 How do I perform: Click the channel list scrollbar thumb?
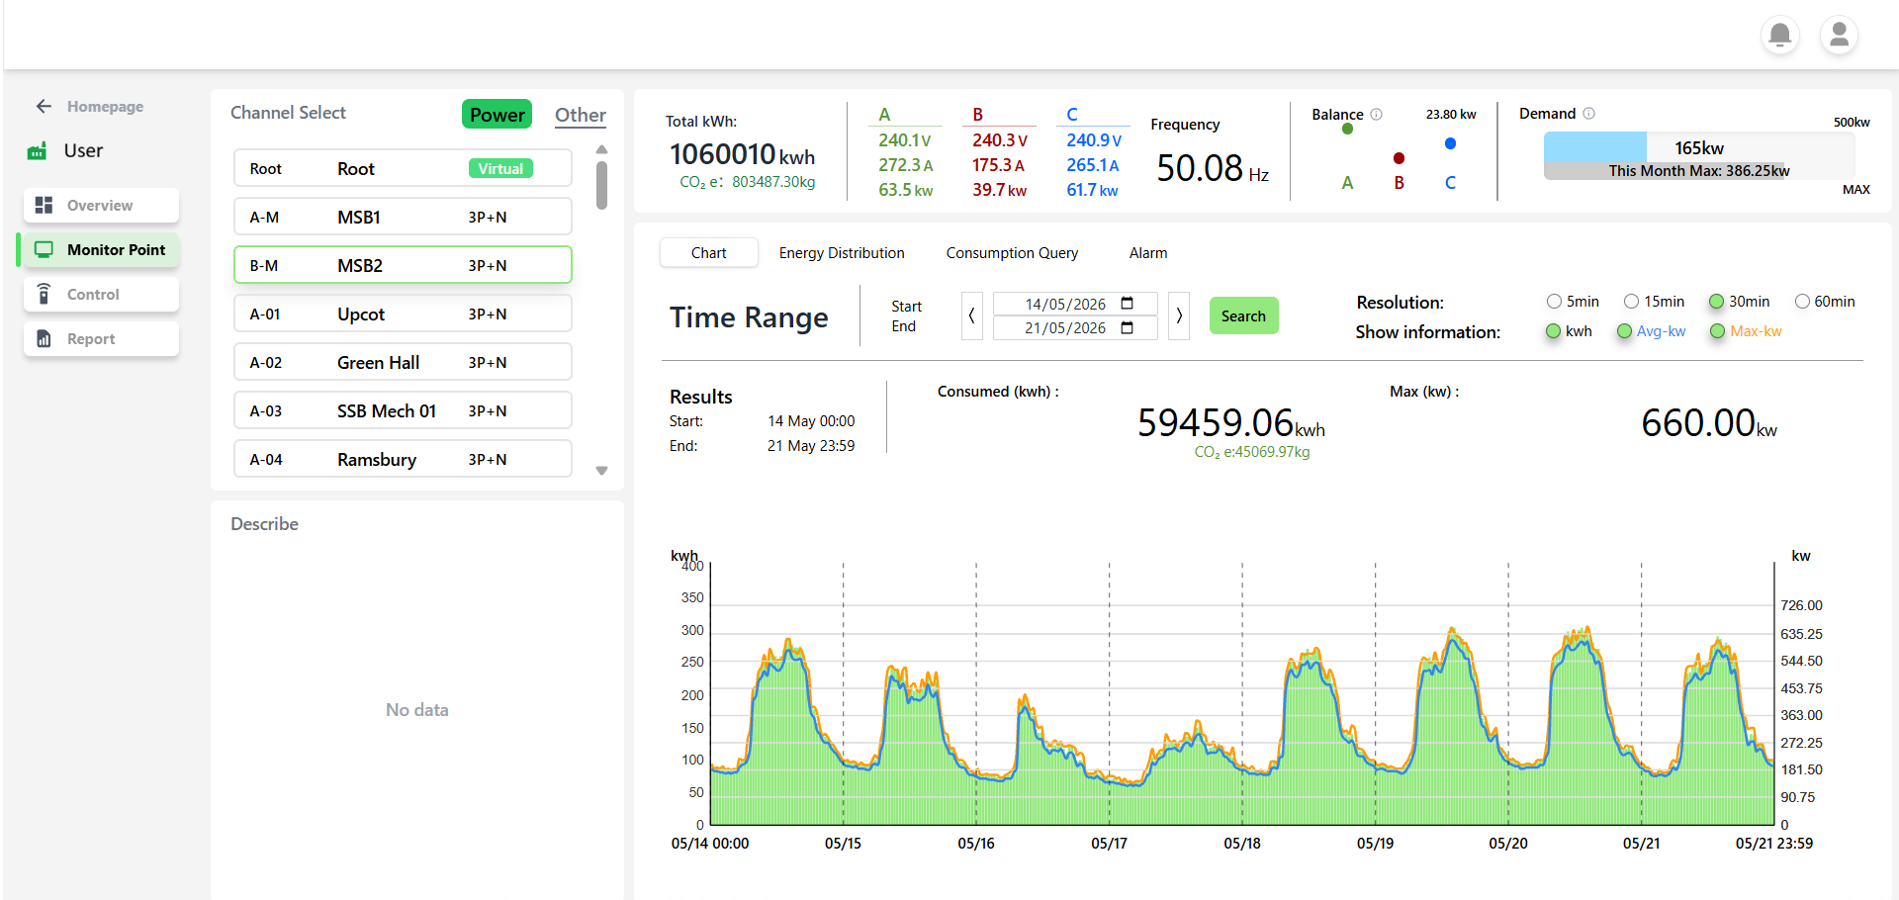pyautogui.click(x=601, y=185)
